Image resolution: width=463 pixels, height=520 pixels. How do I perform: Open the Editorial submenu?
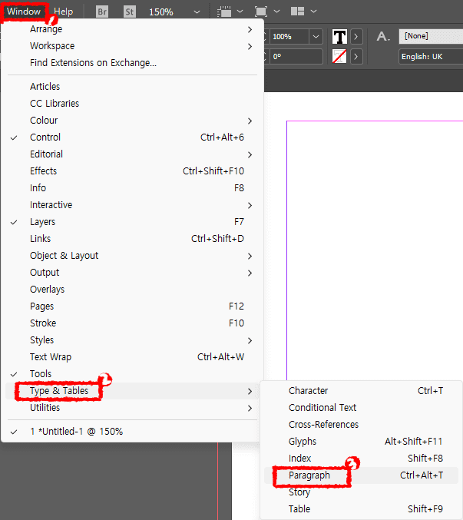132,154
